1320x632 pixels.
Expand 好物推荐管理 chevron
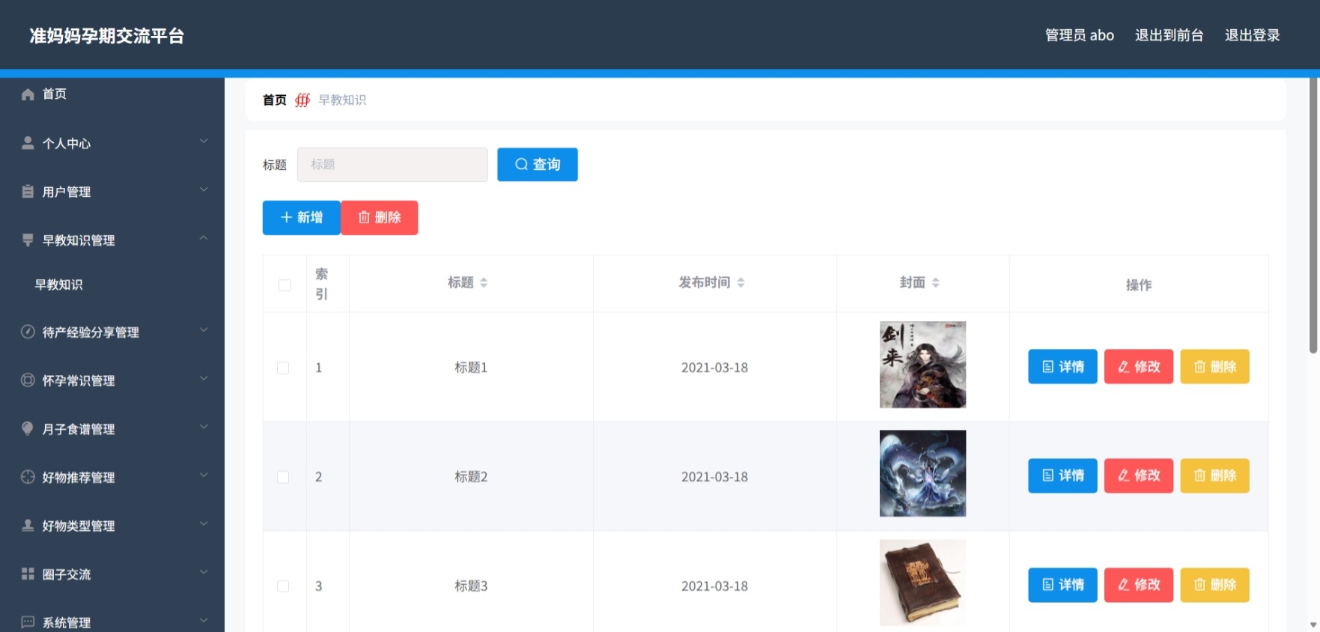204,475
